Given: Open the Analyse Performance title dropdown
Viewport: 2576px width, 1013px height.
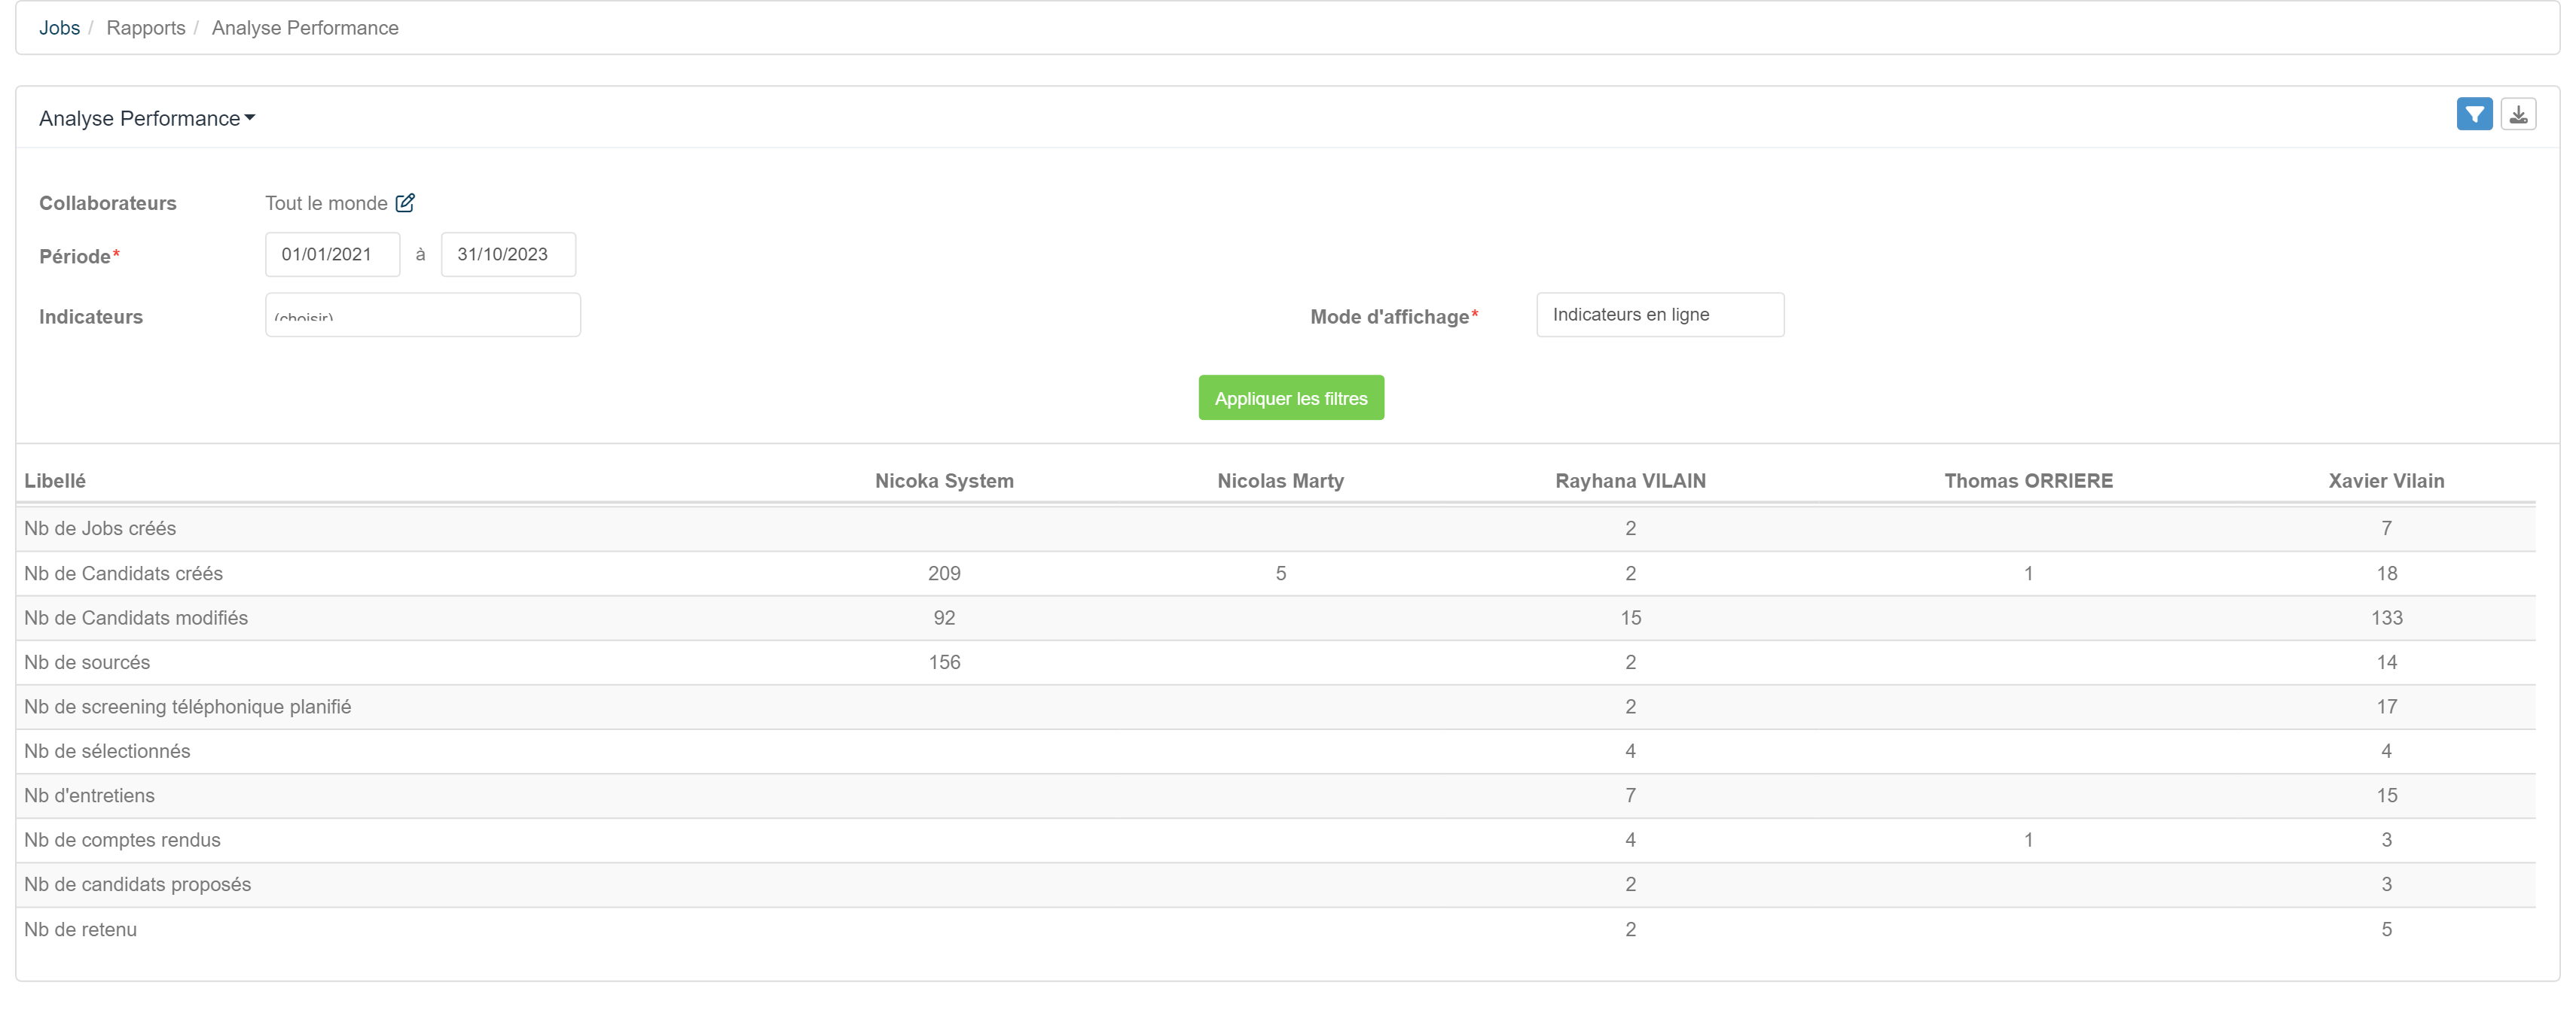Looking at the screenshot, I should [x=147, y=119].
